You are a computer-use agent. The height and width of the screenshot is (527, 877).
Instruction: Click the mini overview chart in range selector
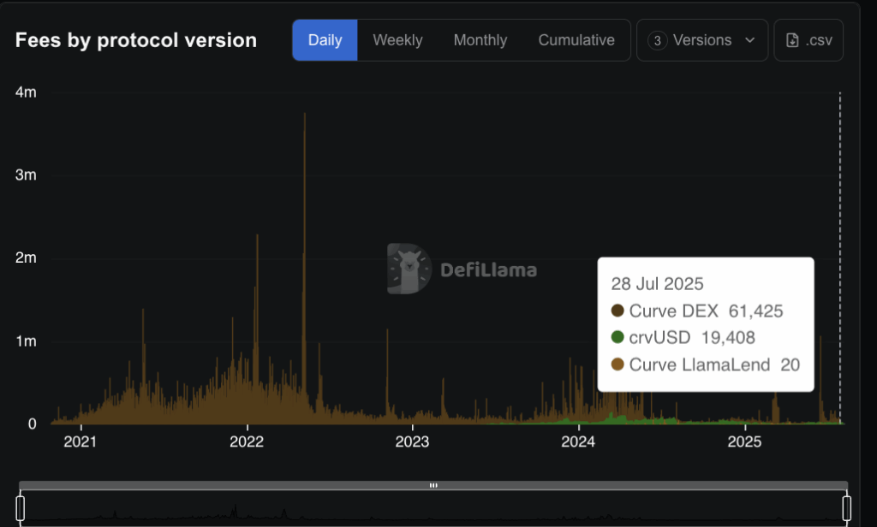[x=433, y=508]
